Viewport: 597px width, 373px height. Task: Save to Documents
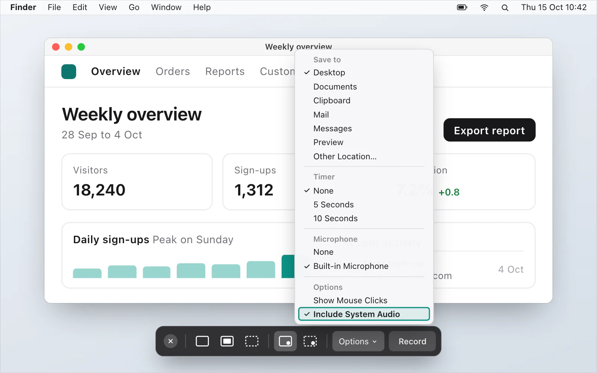[x=364, y=87]
